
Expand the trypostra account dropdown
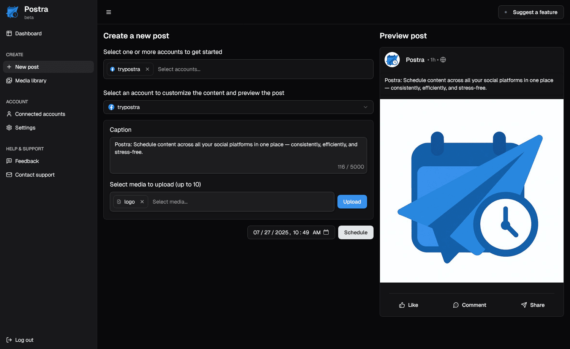pyautogui.click(x=238, y=107)
